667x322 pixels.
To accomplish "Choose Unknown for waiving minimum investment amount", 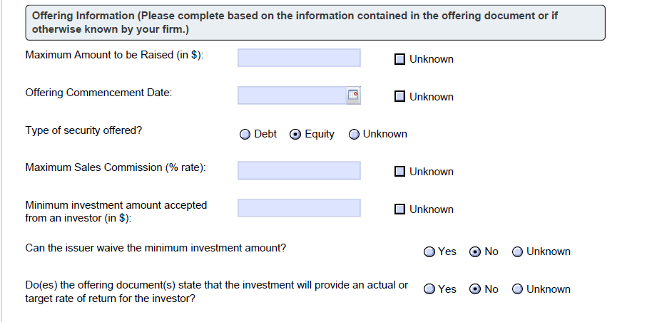I will [517, 252].
